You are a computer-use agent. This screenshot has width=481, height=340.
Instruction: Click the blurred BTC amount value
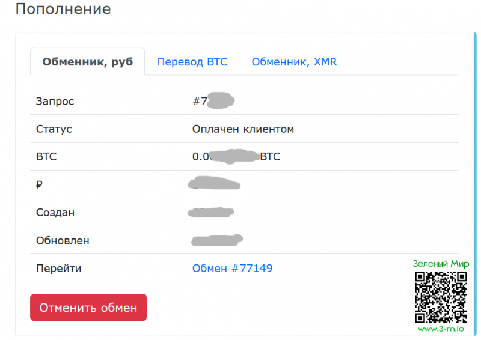[234, 157]
